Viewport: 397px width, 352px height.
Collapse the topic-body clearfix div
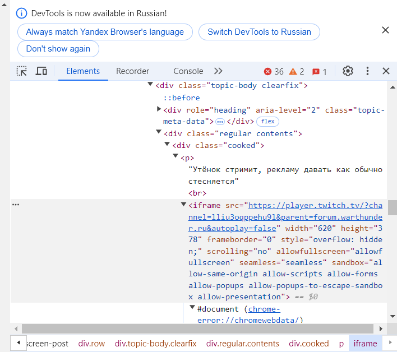[150, 84]
